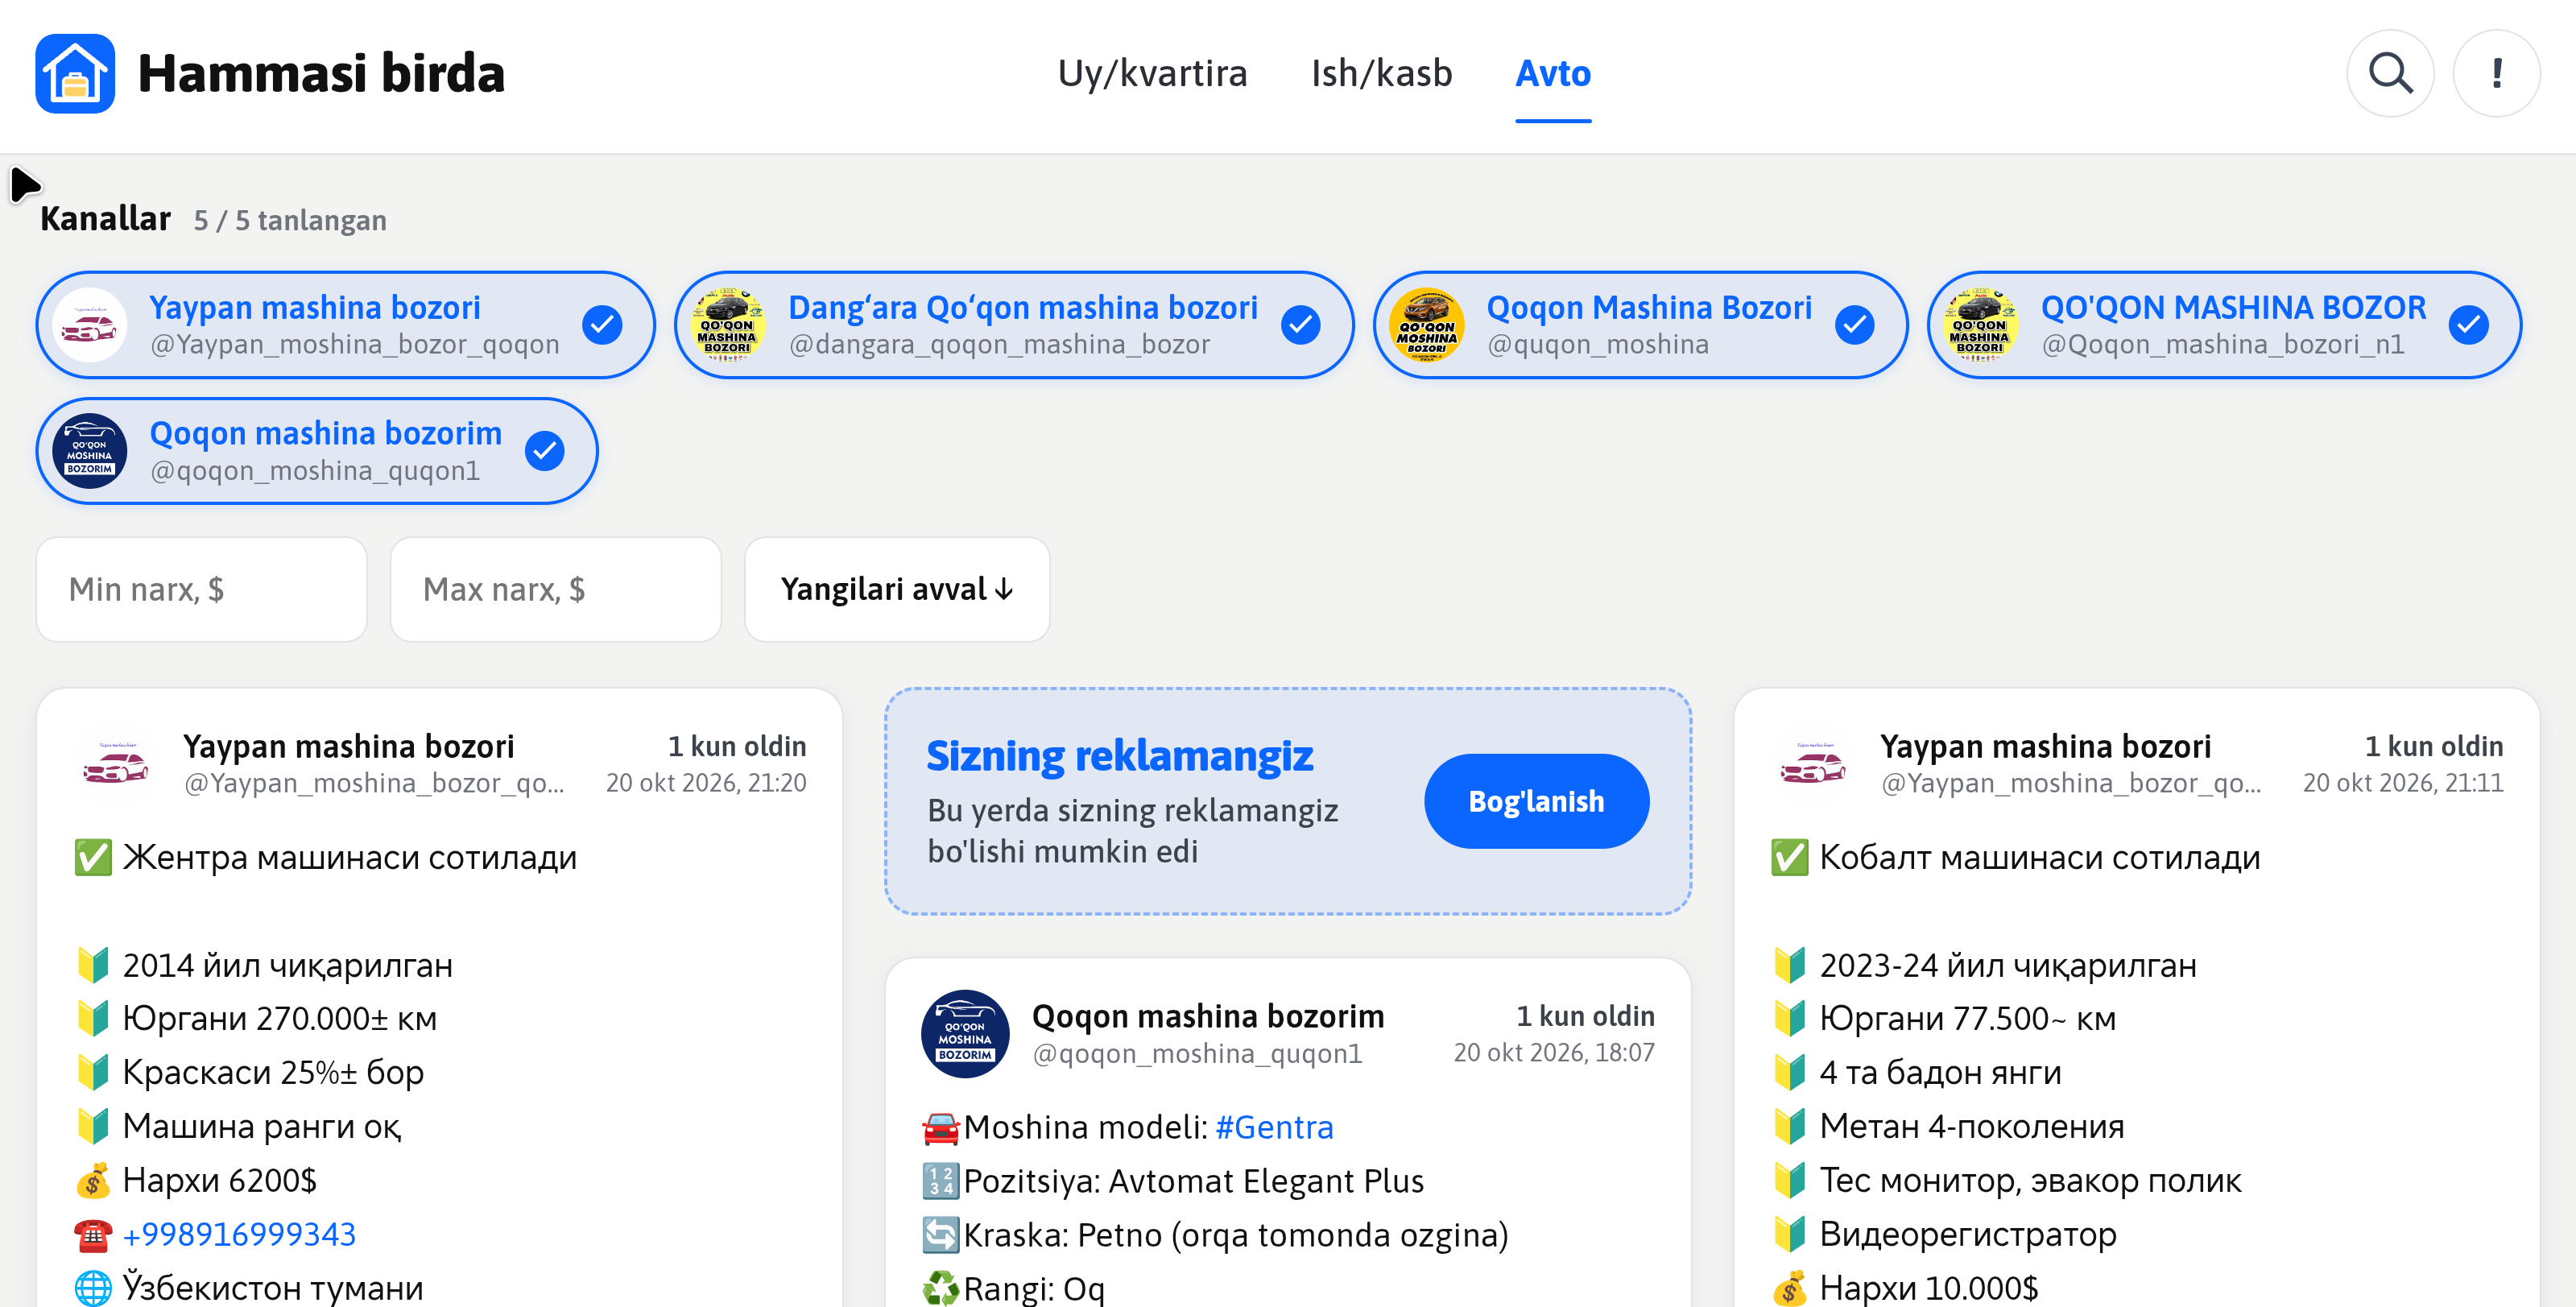
Task: Click Yaypan mashina bozori channel avatar in the Kanallar filter
Action: coord(89,325)
